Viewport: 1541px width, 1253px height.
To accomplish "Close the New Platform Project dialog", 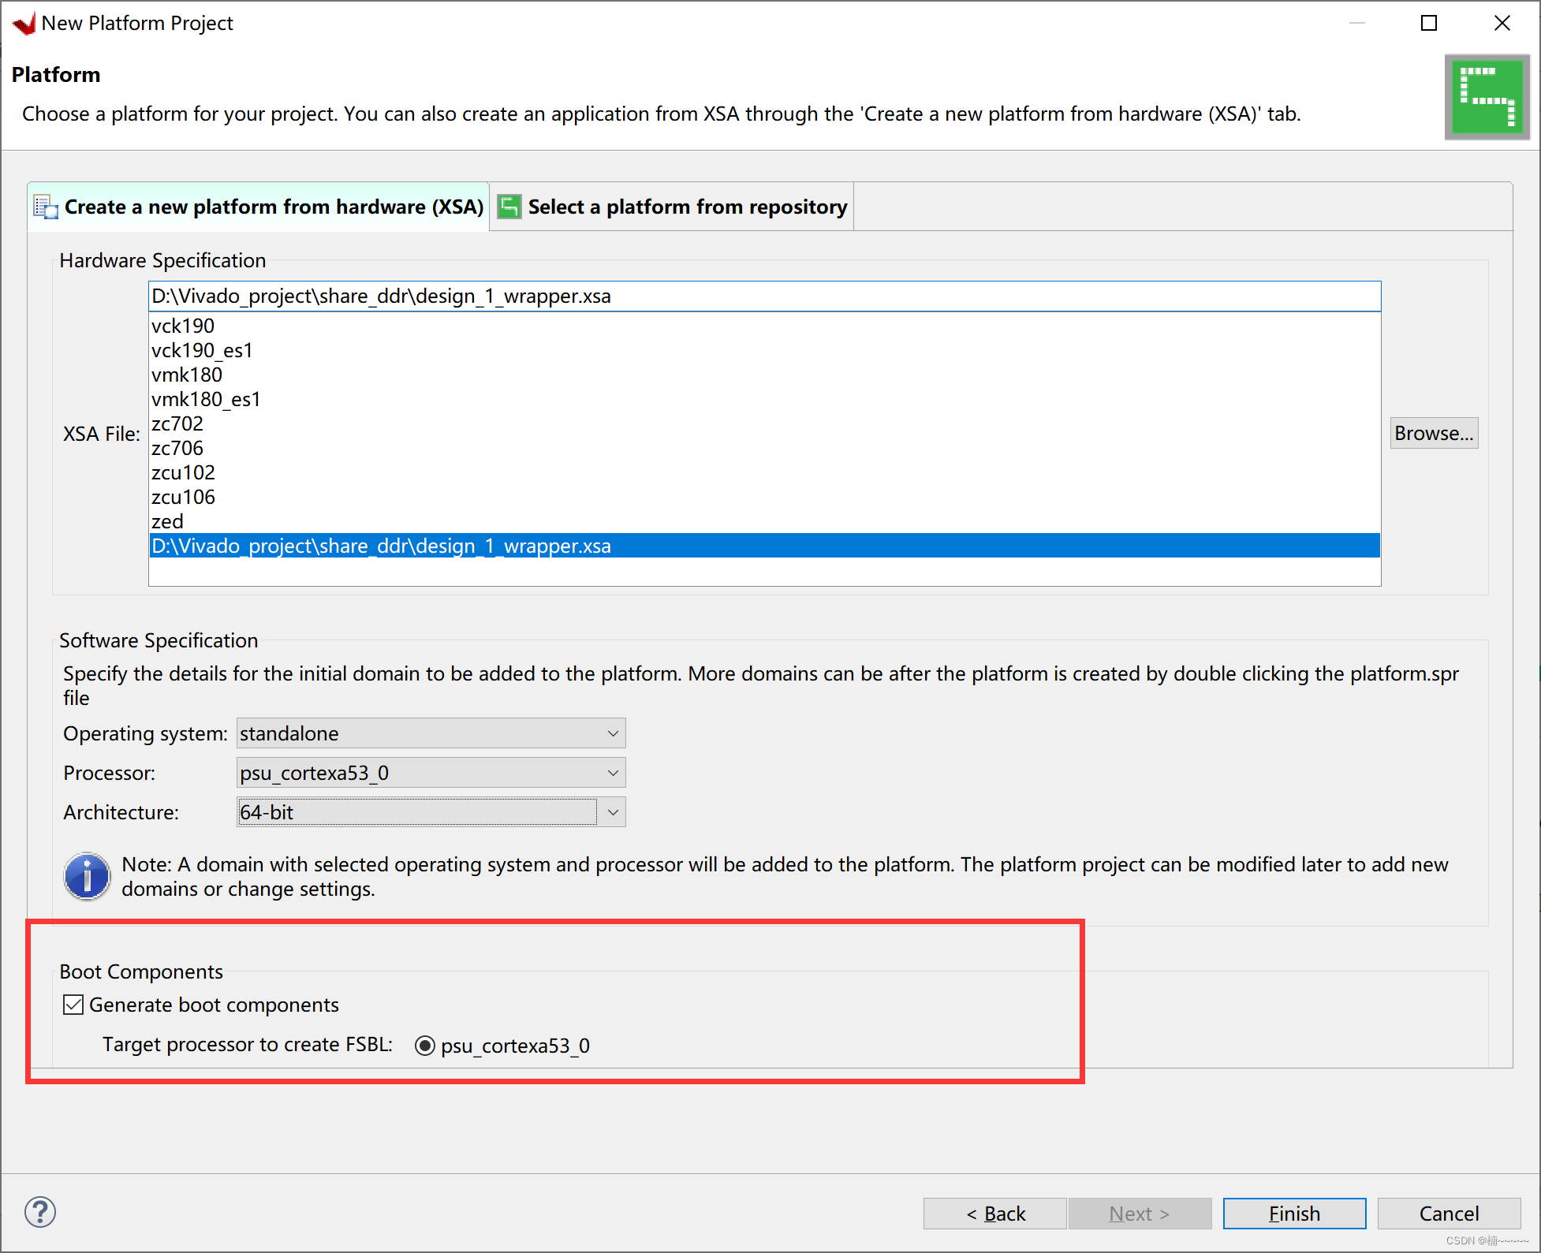I will click(1502, 23).
